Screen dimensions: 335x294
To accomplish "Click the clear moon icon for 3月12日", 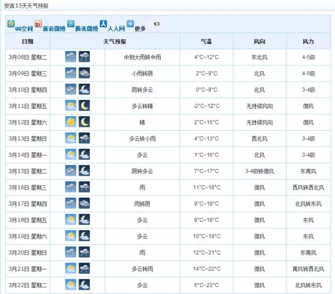I will pos(84,122).
